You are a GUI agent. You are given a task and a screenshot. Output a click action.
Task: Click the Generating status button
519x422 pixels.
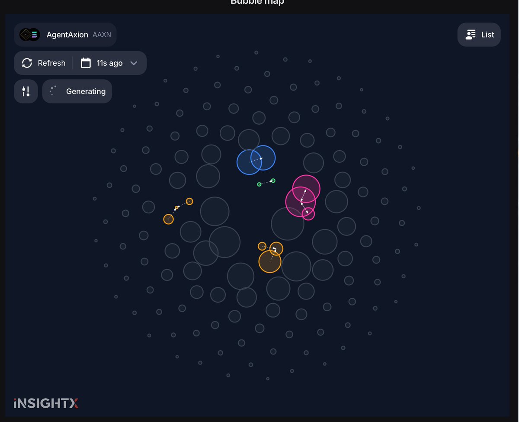pyautogui.click(x=77, y=91)
